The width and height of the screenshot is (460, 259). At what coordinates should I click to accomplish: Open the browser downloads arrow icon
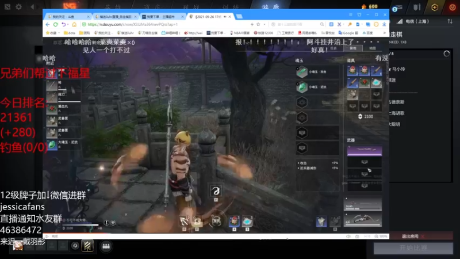384,24
